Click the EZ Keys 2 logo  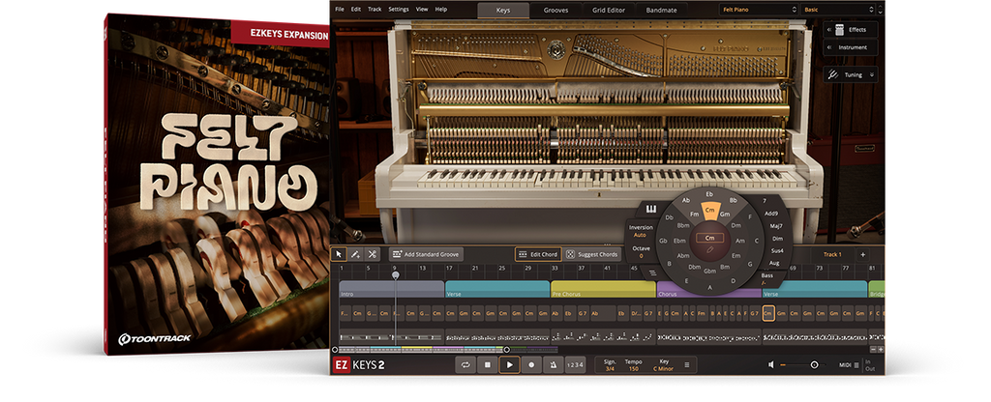click(359, 364)
